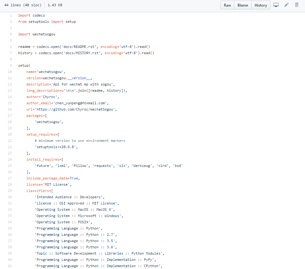Open the Raw file view
The width and height of the screenshot is (305, 269).
point(227,5)
